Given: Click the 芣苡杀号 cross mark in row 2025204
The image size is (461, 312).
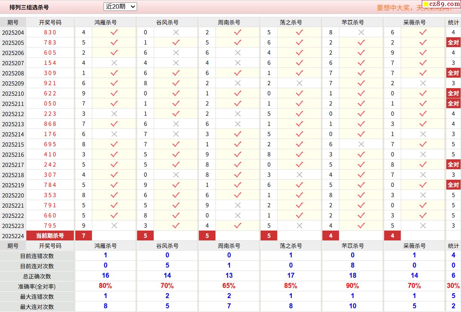Looking at the screenshot, I should (361, 32).
